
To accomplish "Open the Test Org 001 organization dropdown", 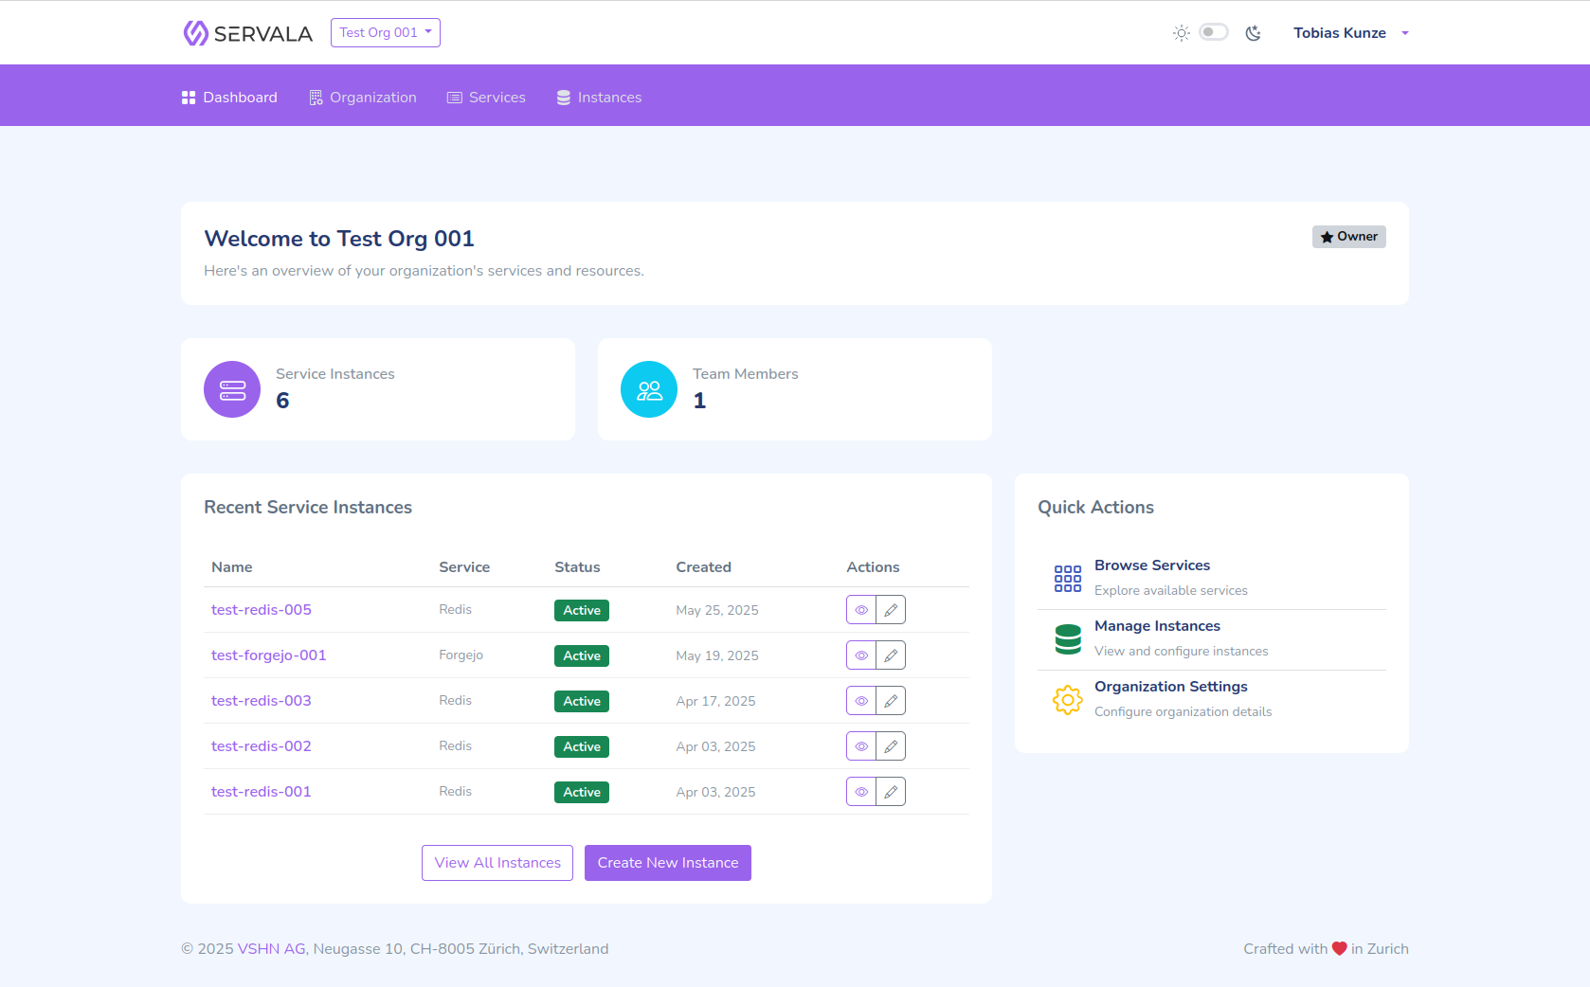I will (385, 32).
